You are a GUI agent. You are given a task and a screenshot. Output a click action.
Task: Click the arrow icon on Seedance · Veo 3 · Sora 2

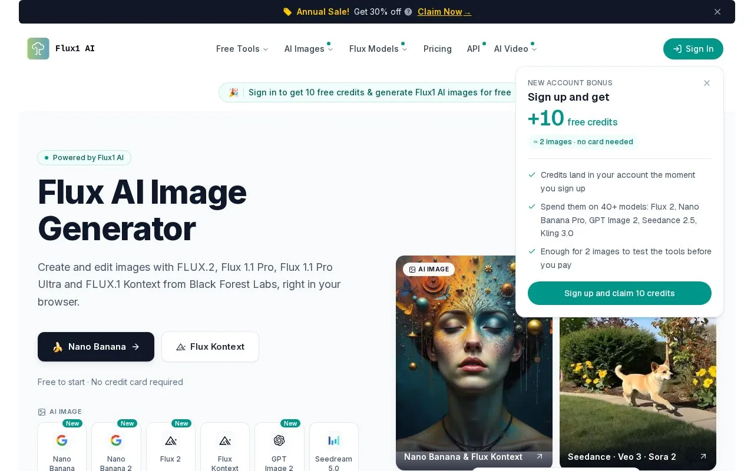click(703, 456)
